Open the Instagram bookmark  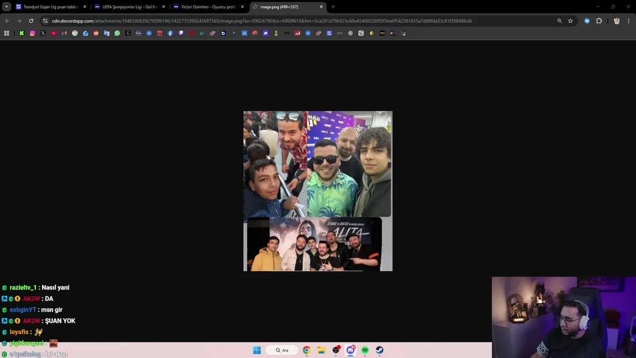(x=32, y=33)
